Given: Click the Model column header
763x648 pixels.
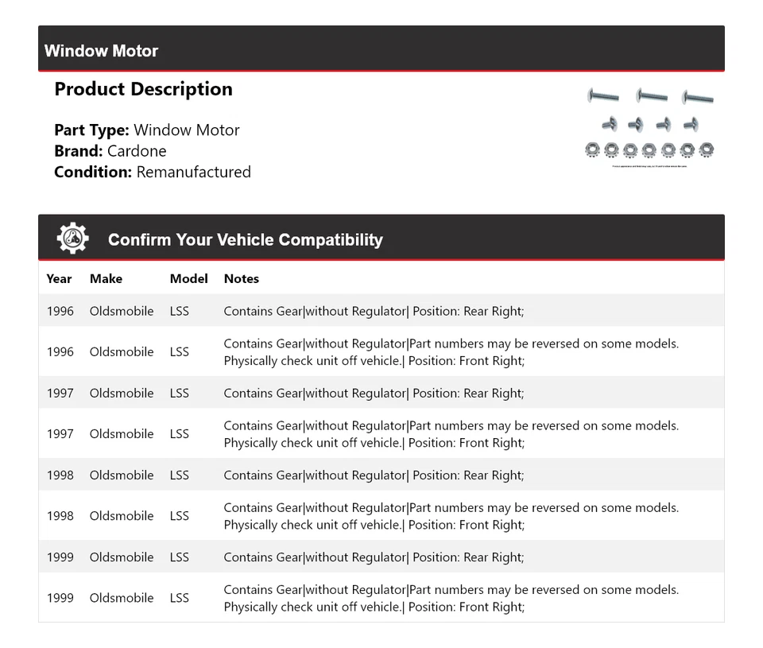Looking at the screenshot, I should pos(188,278).
